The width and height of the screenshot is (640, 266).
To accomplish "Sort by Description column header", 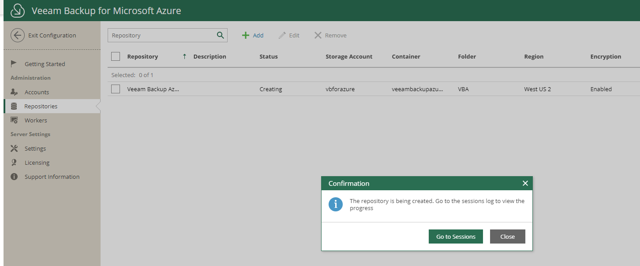I will click(210, 56).
